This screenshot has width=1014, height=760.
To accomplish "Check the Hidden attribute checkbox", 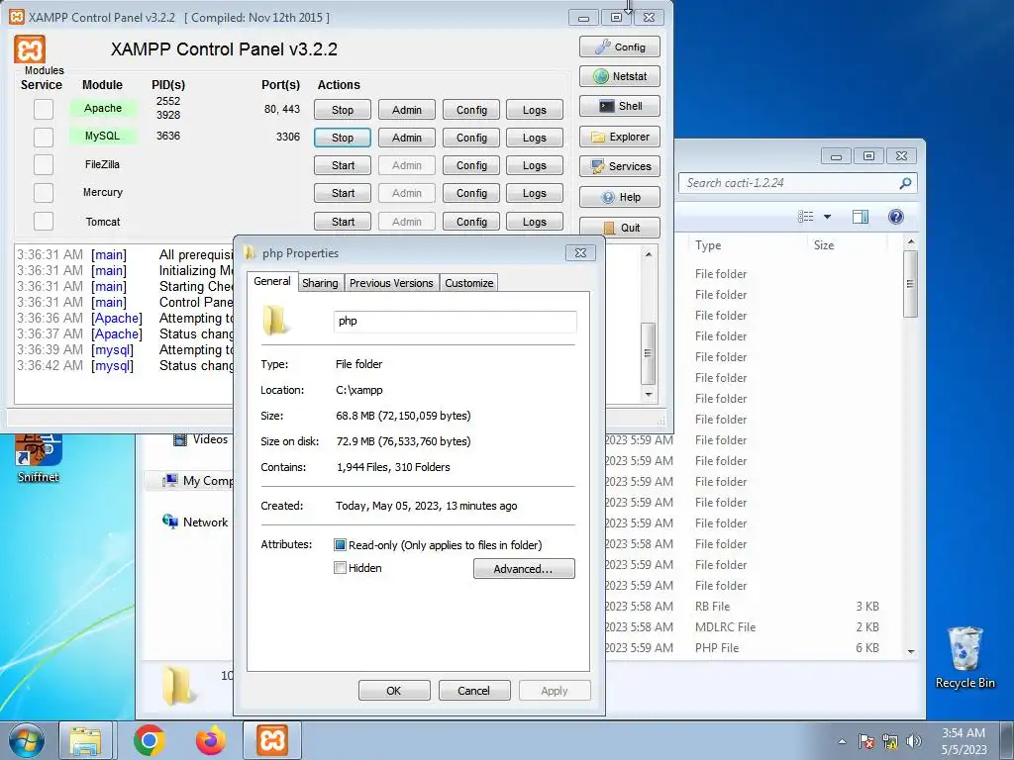I will [340, 568].
